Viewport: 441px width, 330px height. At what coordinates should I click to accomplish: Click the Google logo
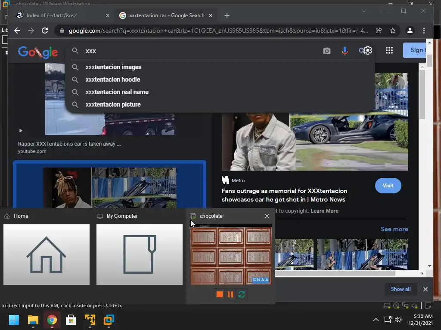click(x=38, y=52)
